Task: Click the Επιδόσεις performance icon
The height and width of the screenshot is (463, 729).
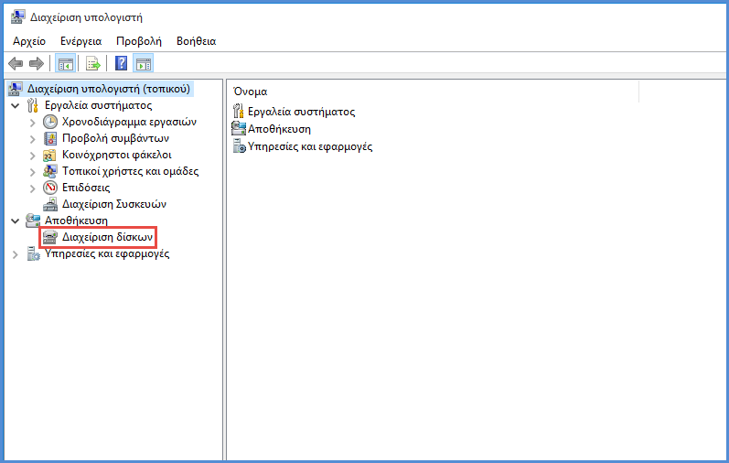Action: pyautogui.click(x=50, y=188)
